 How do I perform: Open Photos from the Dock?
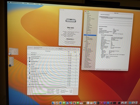[74, 103]
